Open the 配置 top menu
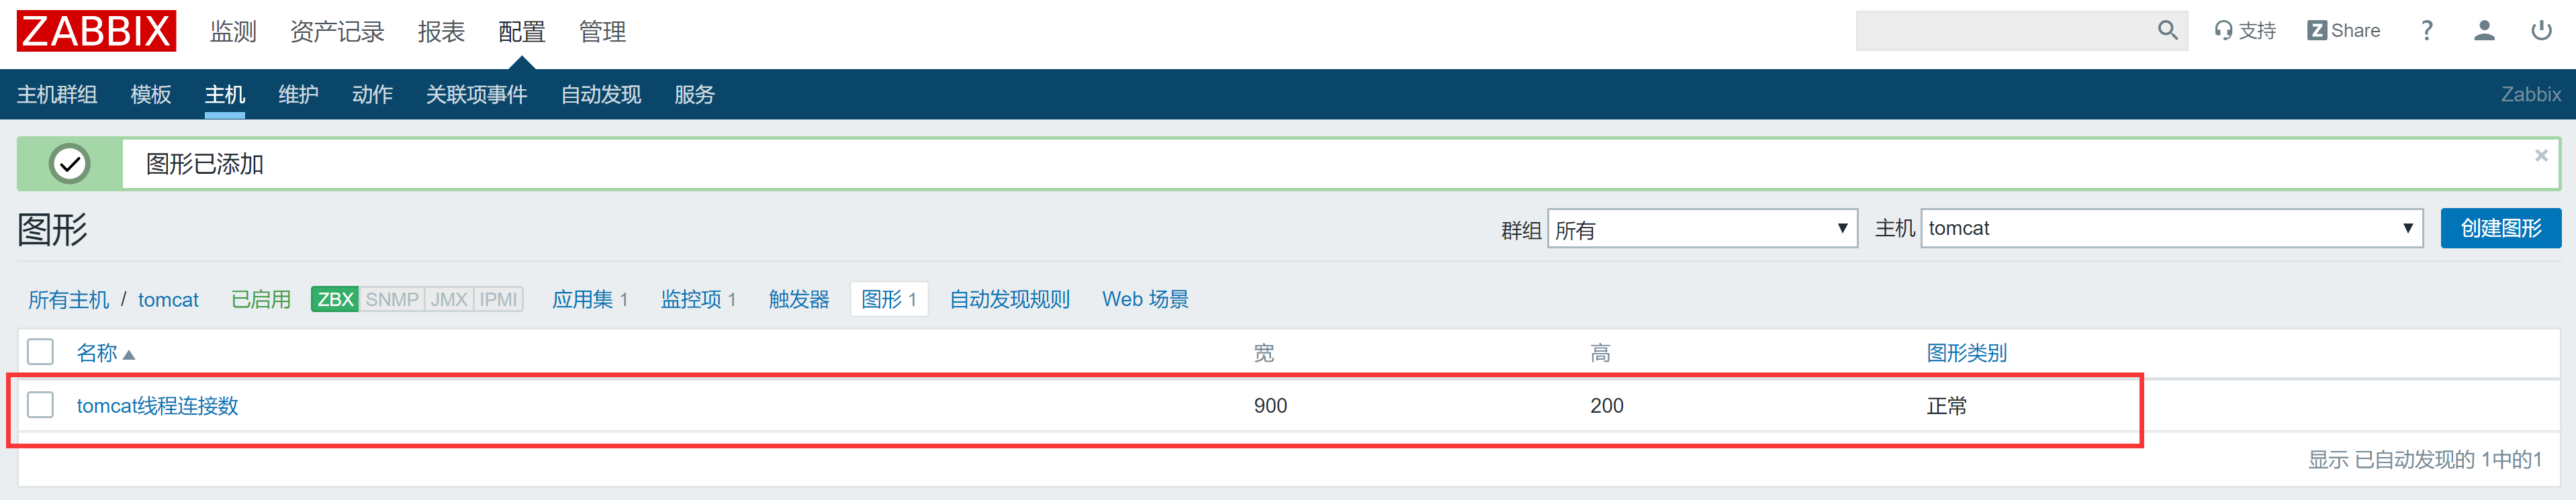Viewport: 2576px width, 500px height. [x=522, y=32]
